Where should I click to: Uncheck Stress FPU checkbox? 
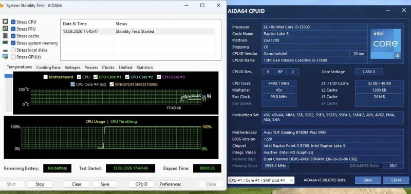coord(13,29)
